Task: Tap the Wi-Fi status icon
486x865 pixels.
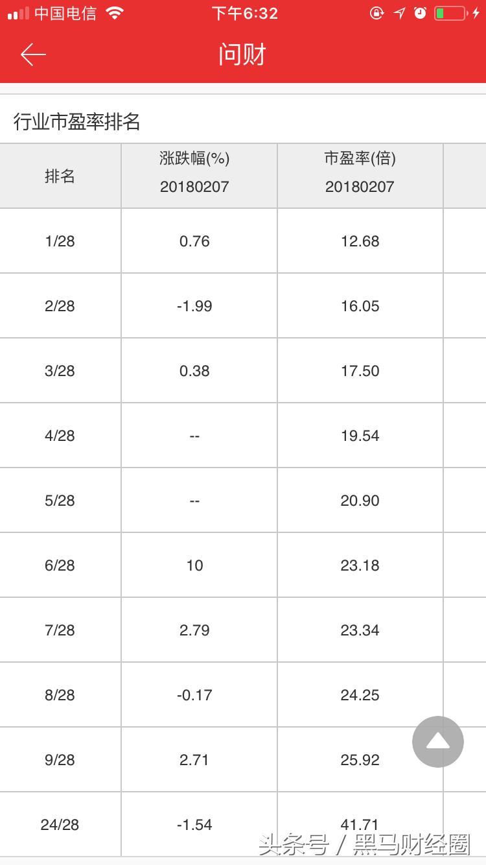Action: (x=115, y=13)
